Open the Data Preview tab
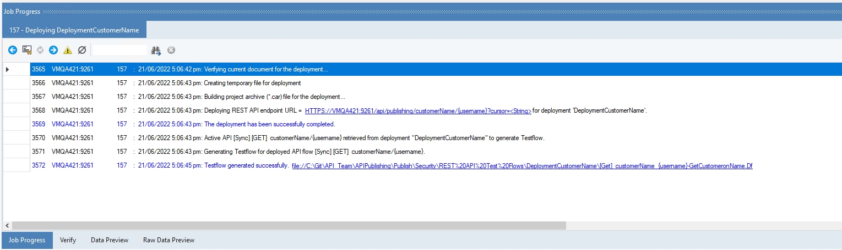This screenshot has height=250, width=842. (x=110, y=240)
